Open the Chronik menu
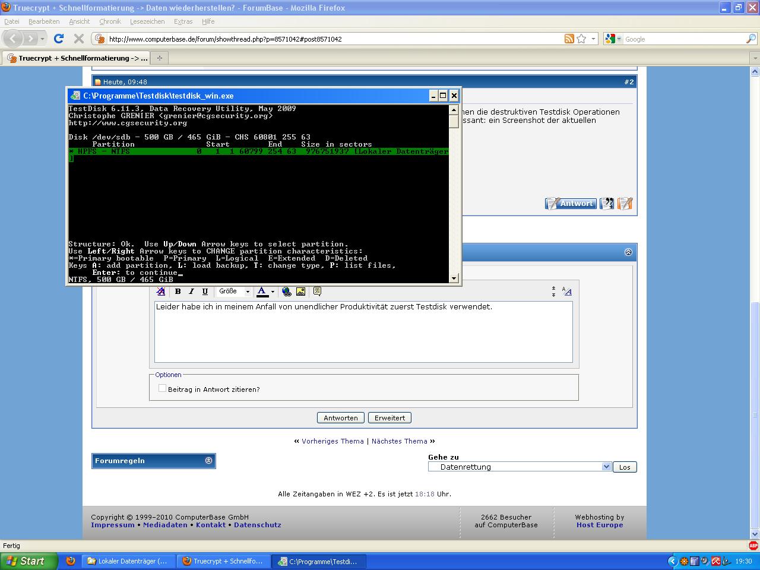 [x=110, y=21]
